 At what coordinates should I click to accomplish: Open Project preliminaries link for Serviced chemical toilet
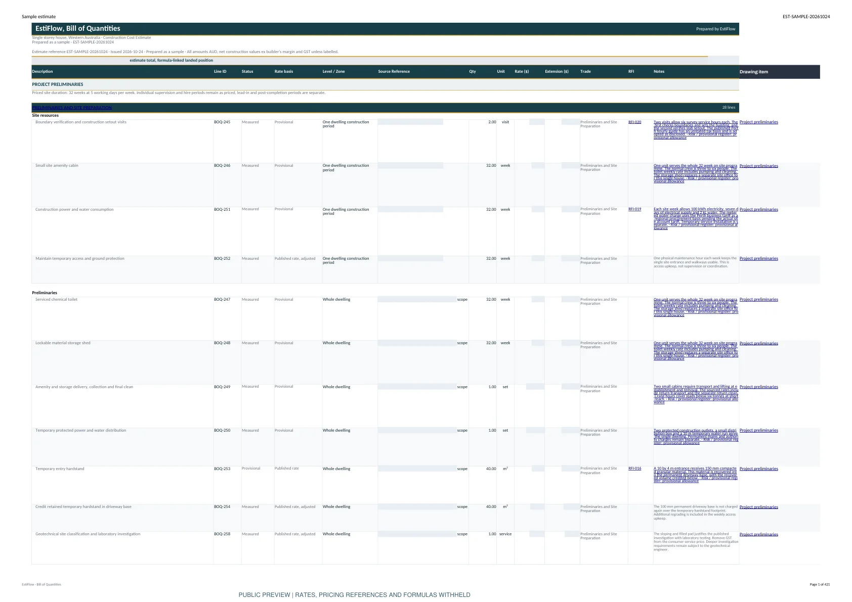point(758,299)
